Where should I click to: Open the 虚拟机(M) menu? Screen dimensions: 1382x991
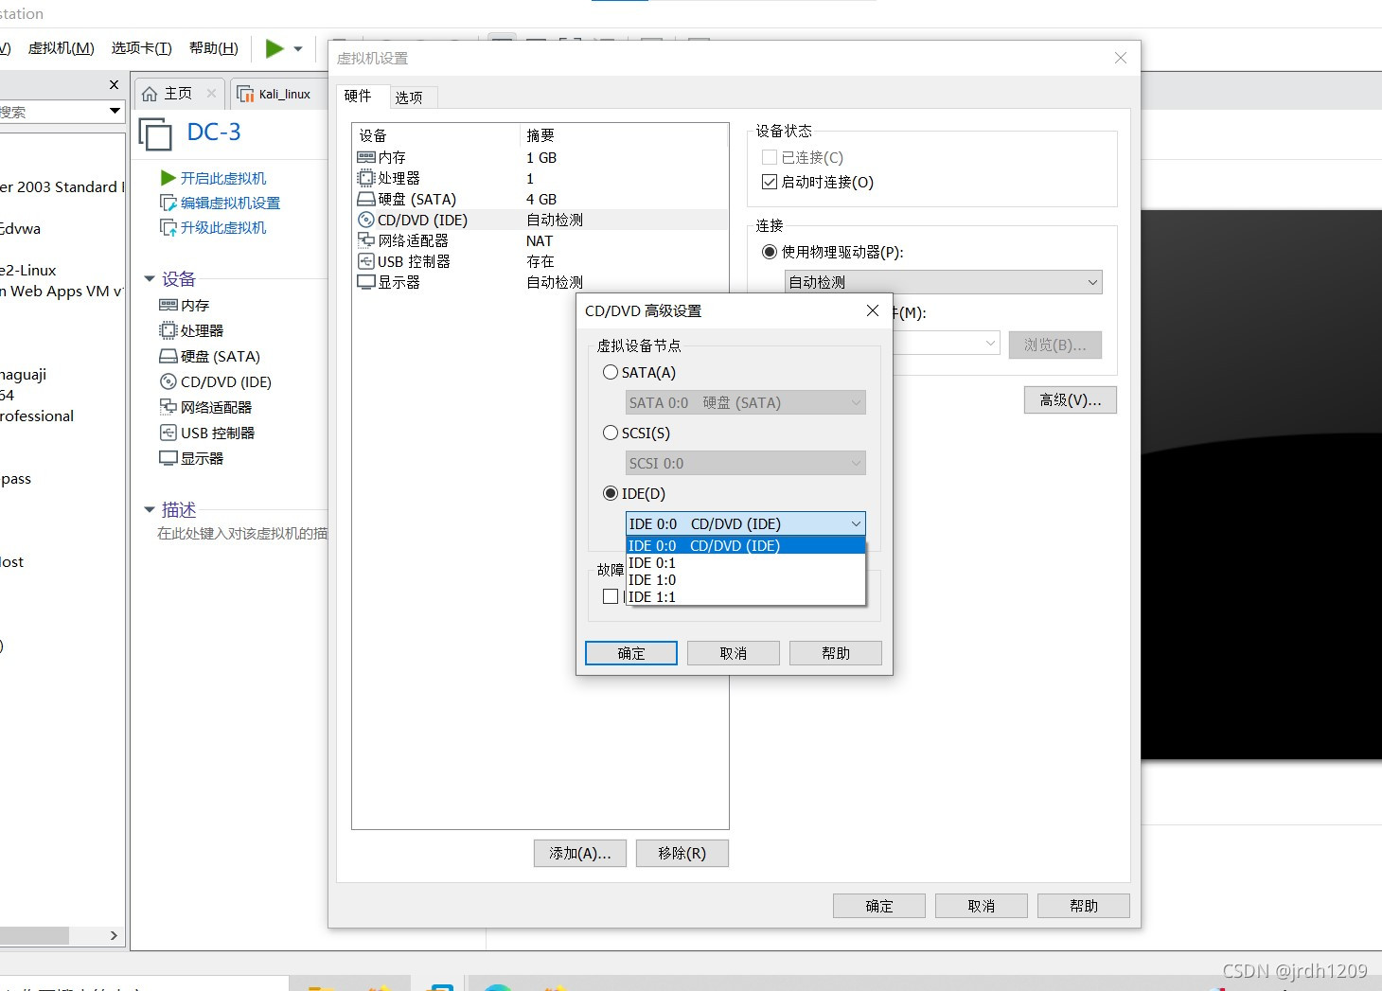[61, 48]
